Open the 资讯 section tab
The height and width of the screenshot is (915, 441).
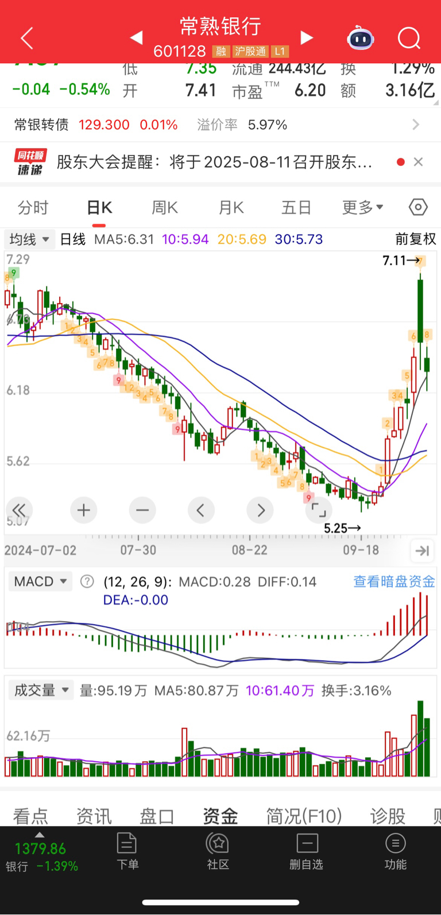(94, 815)
